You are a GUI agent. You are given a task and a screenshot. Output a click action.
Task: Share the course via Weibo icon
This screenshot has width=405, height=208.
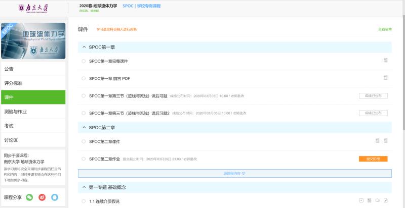coord(42,197)
